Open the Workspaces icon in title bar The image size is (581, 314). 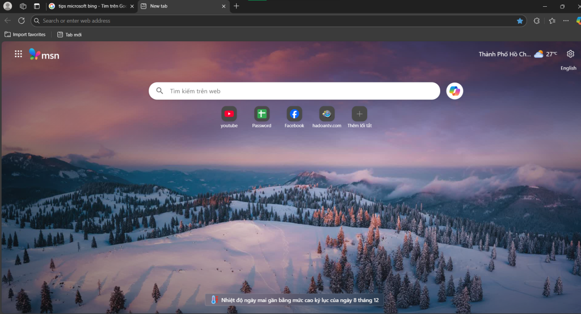coord(23,6)
